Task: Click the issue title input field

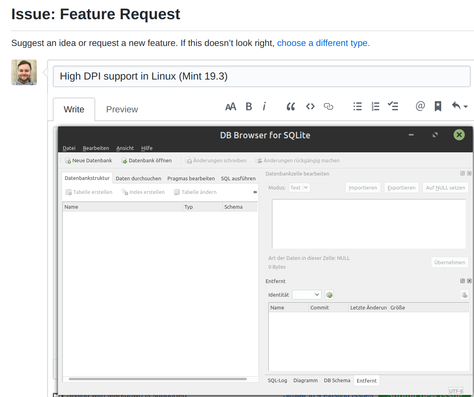Action: [262, 76]
